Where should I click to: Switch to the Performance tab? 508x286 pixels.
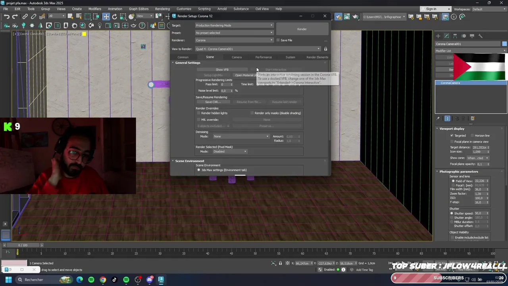[x=264, y=57]
